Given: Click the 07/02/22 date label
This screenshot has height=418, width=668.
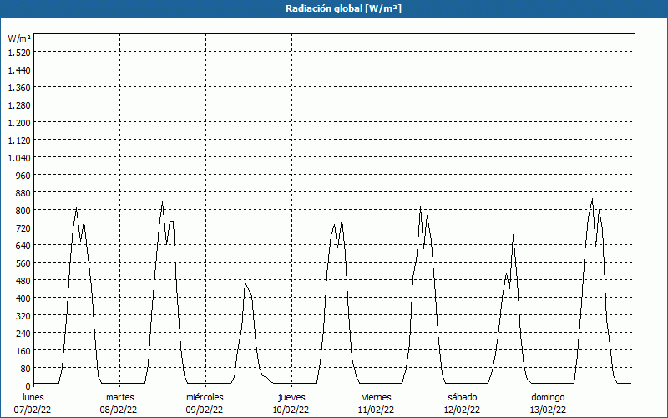Looking at the screenshot, I should pos(33,410).
